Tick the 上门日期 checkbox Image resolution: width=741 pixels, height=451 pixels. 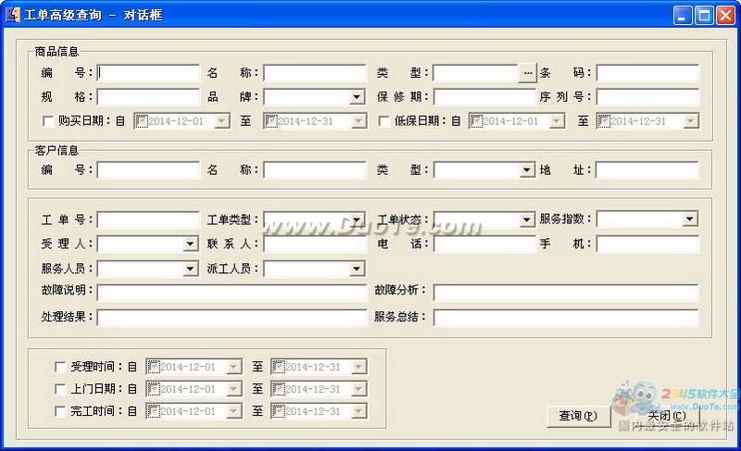[x=60, y=389]
